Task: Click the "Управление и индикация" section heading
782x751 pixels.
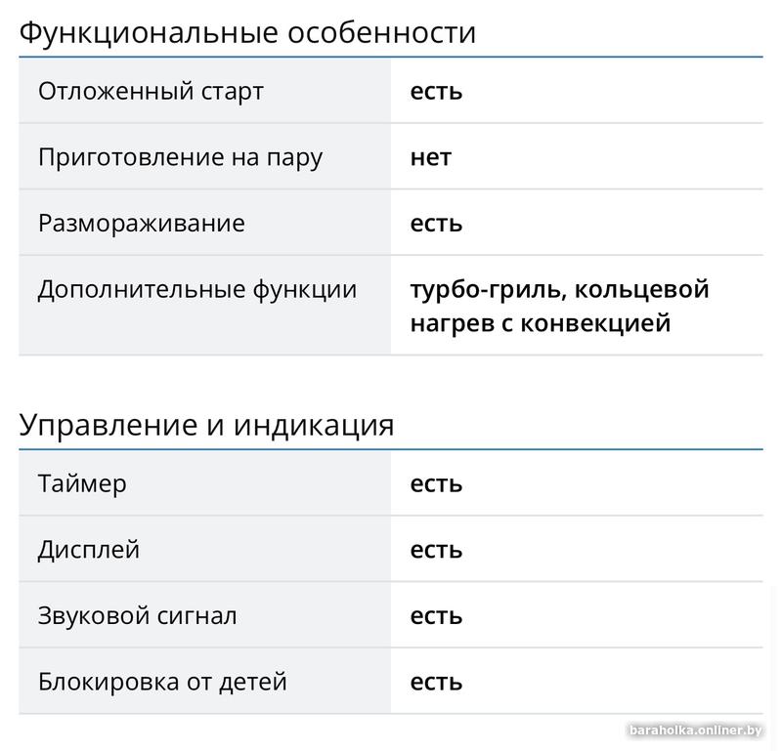Action: tap(206, 426)
